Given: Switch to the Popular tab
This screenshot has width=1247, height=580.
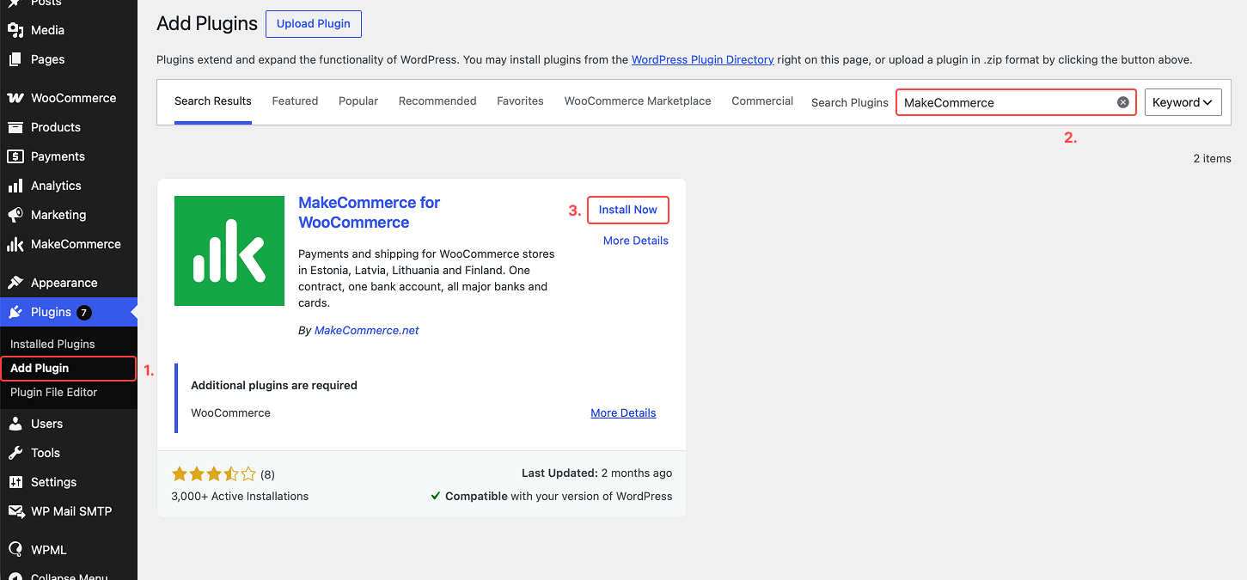Looking at the screenshot, I should click(x=358, y=101).
